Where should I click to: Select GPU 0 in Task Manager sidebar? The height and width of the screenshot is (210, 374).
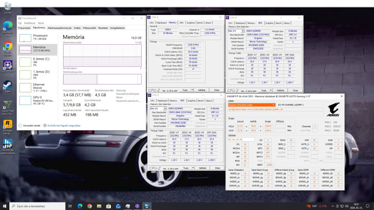37,100
